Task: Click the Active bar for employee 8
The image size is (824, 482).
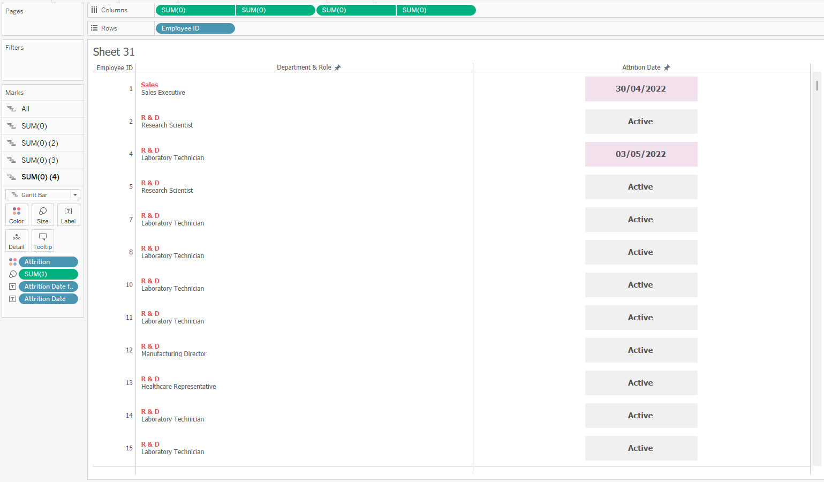Action: tap(641, 252)
